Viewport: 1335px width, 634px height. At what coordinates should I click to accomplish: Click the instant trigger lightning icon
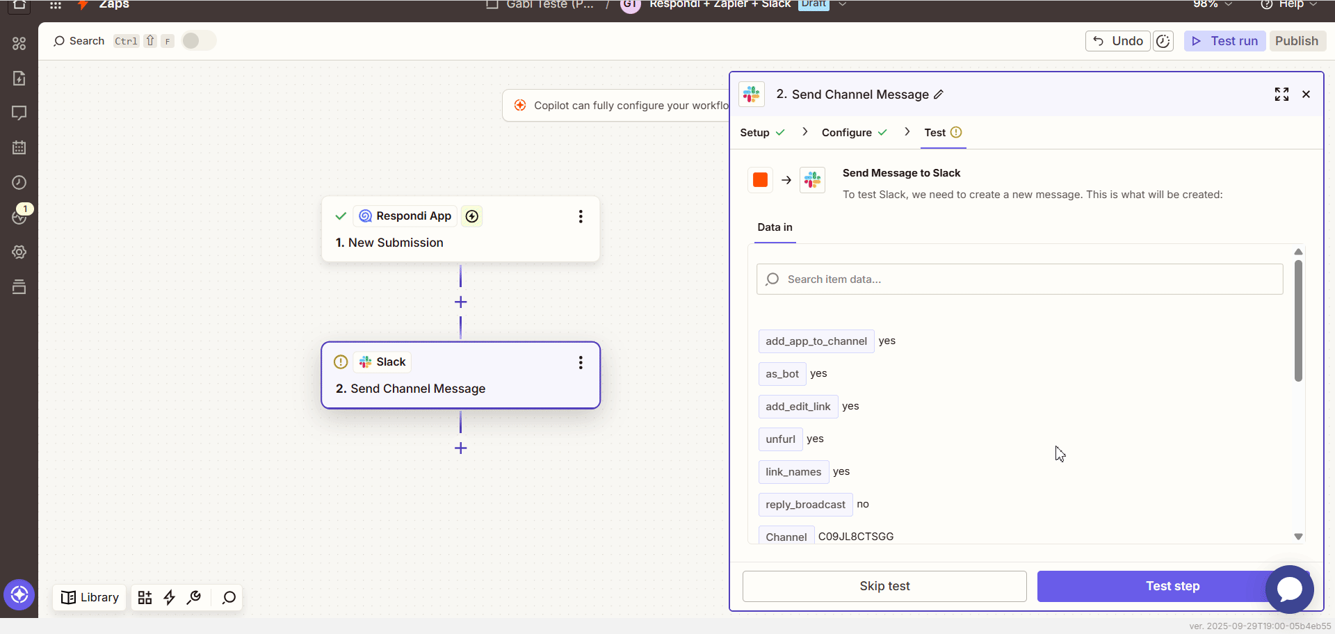coord(472,216)
